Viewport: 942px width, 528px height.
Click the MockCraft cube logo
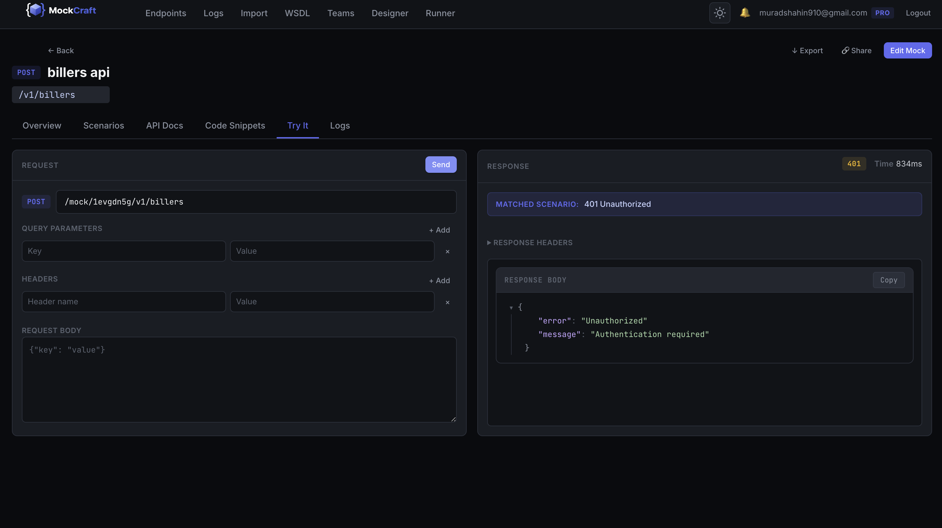click(x=35, y=10)
